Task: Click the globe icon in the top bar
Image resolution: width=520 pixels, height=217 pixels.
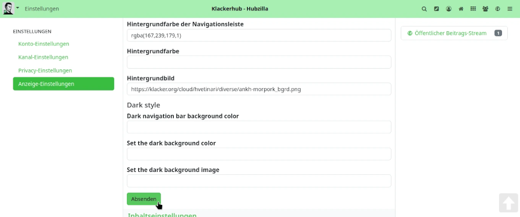Action: click(497, 9)
